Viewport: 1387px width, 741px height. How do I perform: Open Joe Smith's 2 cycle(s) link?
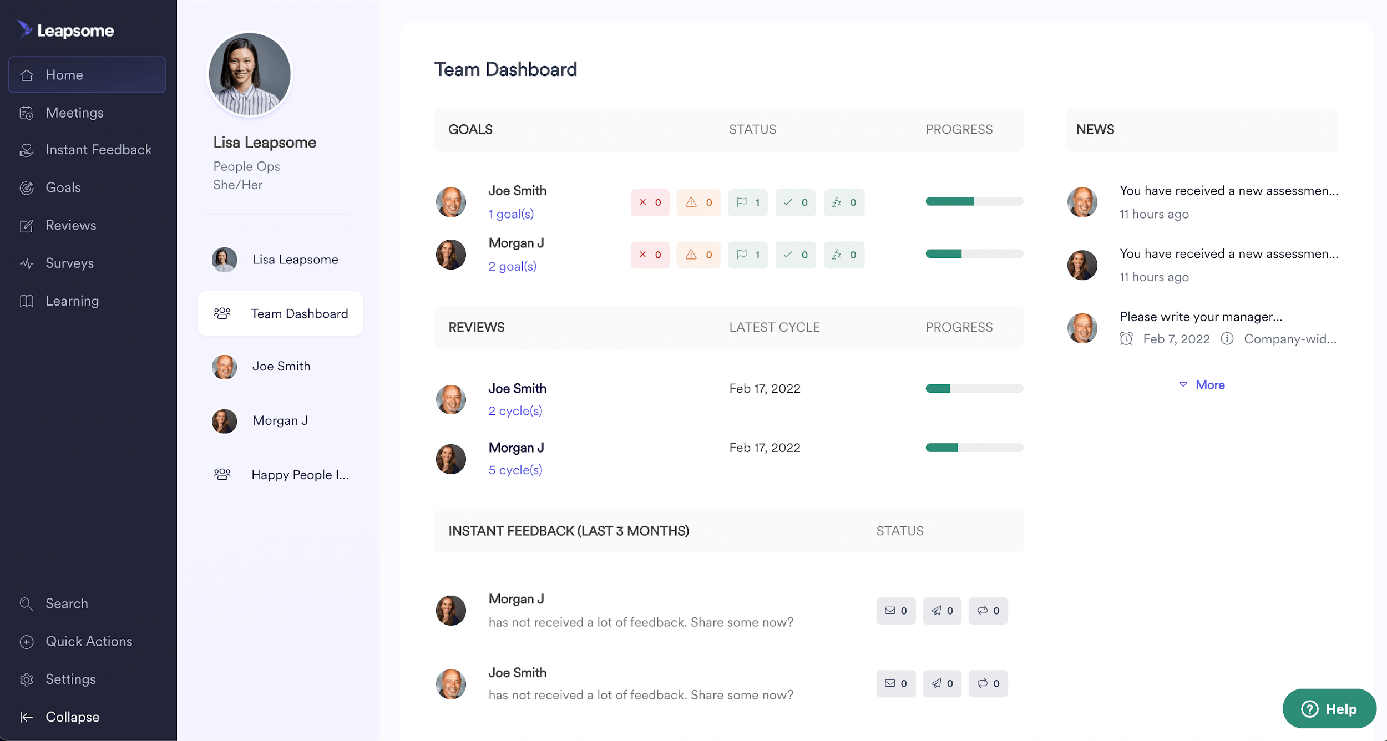[x=515, y=410]
